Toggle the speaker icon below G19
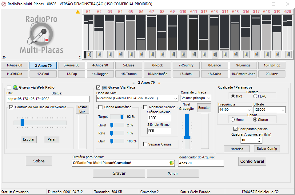 pos(278,54)
